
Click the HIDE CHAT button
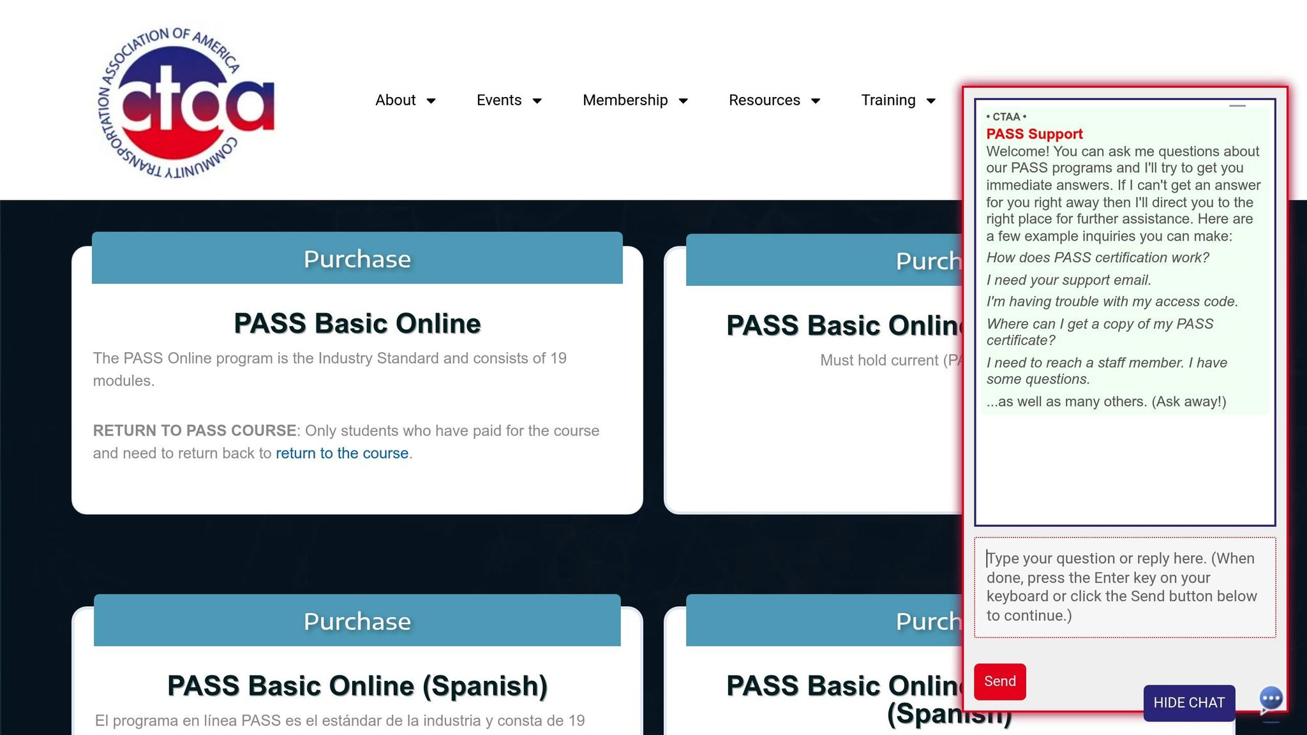tap(1188, 702)
